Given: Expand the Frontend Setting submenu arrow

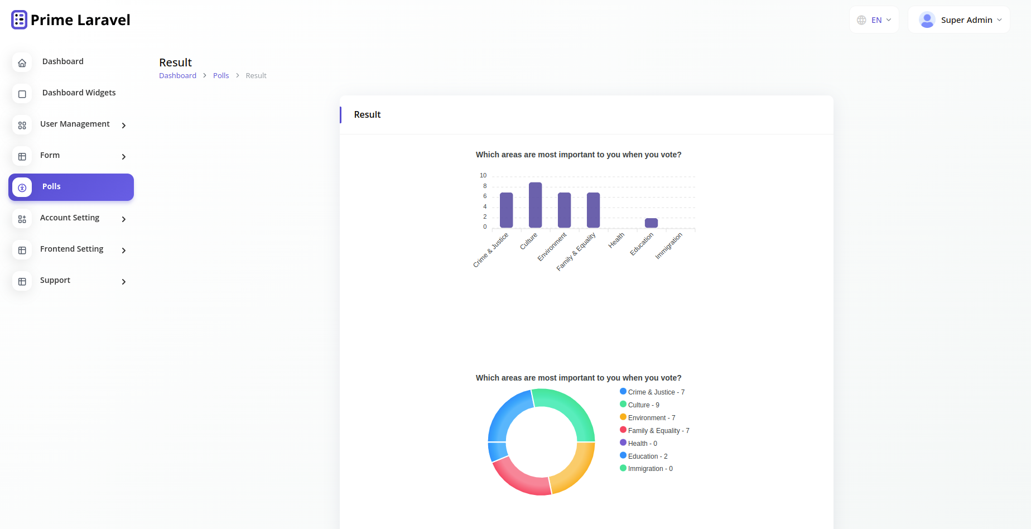Looking at the screenshot, I should (124, 251).
